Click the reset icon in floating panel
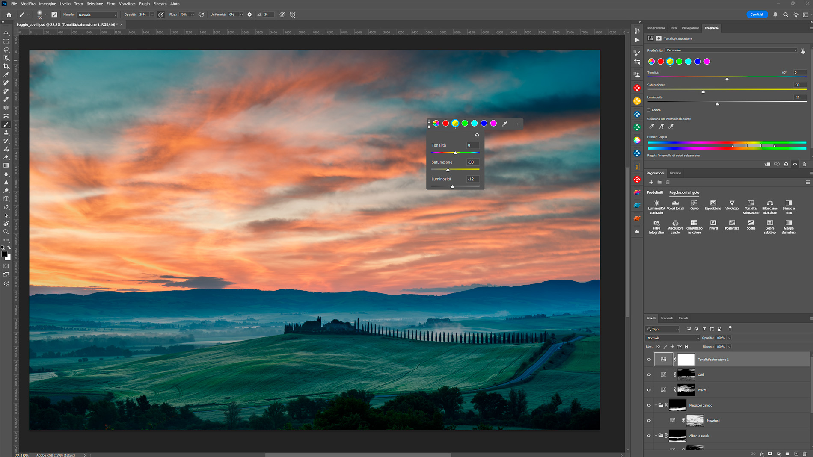This screenshot has height=457, width=813. [x=477, y=135]
